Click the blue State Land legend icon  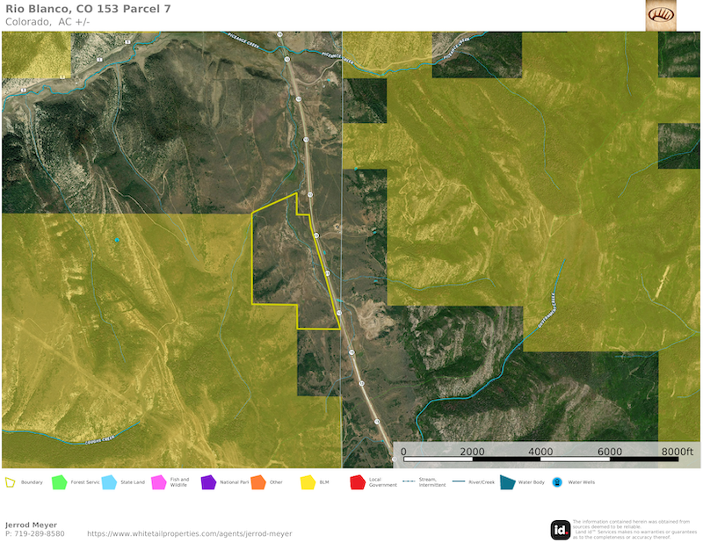tap(109, 482)
